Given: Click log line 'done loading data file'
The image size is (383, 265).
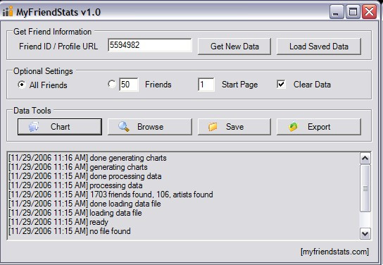Looking at the screenshot, I should 84,204.
